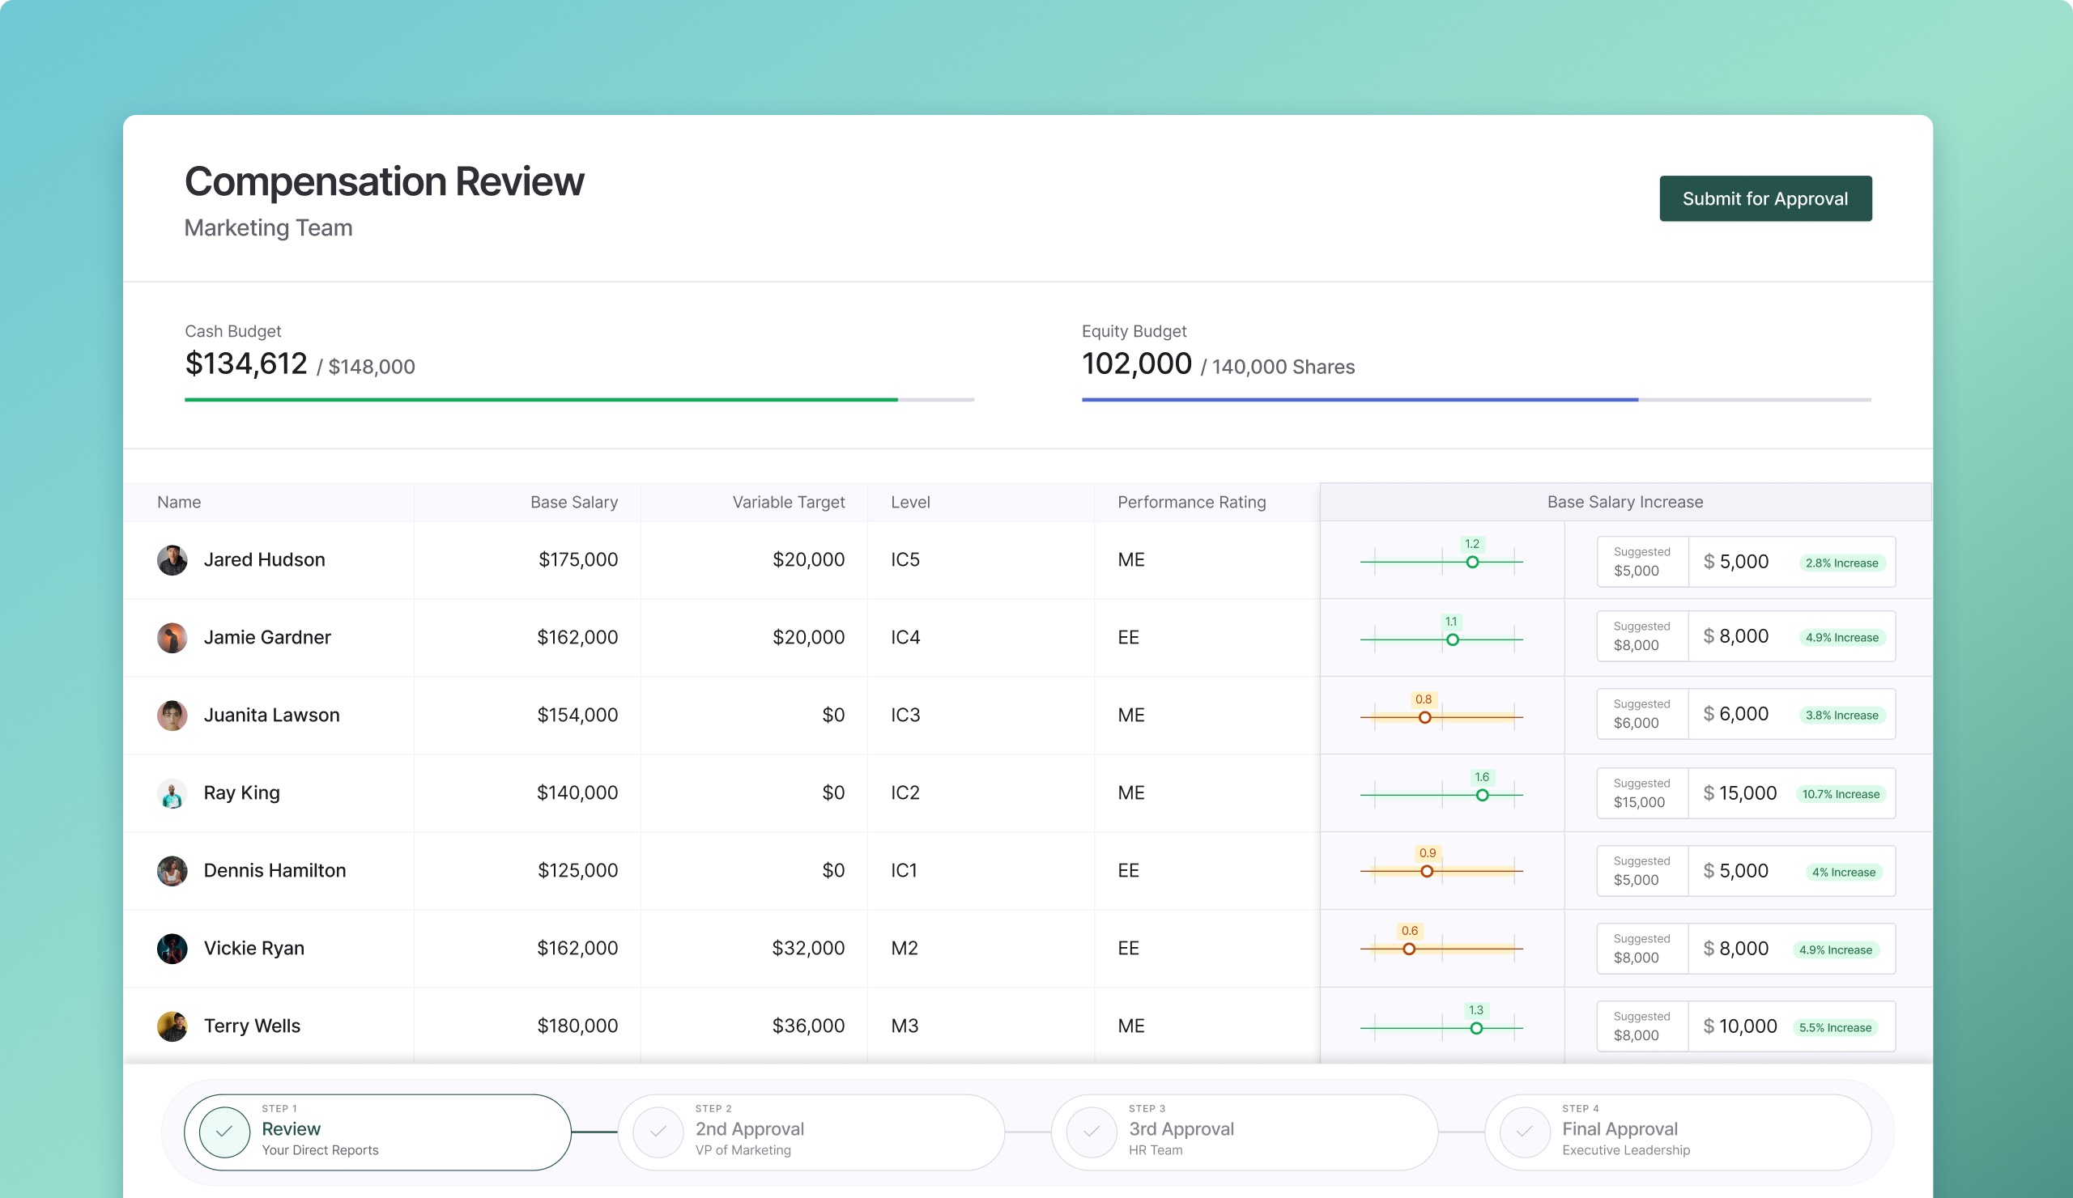Click Juanita Lawson's avatar
The height and width of the screenshot is (1198, 2073).
point(172,716)
